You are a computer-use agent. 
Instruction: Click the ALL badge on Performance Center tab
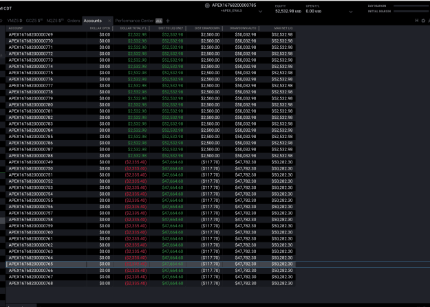(159, 21)
